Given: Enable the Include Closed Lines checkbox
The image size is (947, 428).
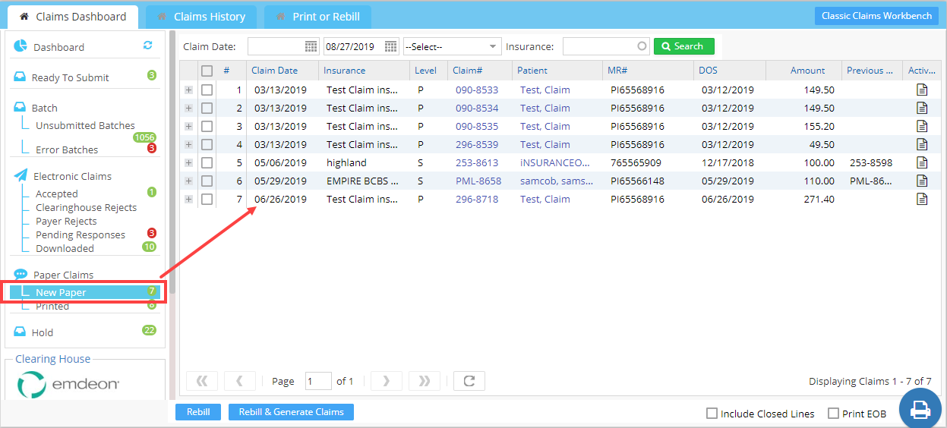Looking at the screenshot, I should point(712,414).
